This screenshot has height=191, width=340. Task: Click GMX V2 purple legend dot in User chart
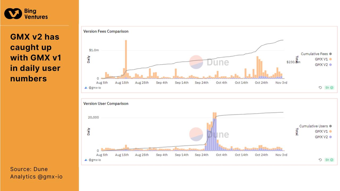(330, 137)
